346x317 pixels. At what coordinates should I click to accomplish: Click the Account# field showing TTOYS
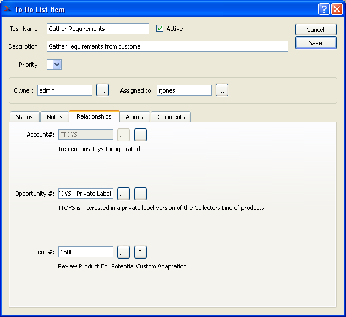click(86, 135)
